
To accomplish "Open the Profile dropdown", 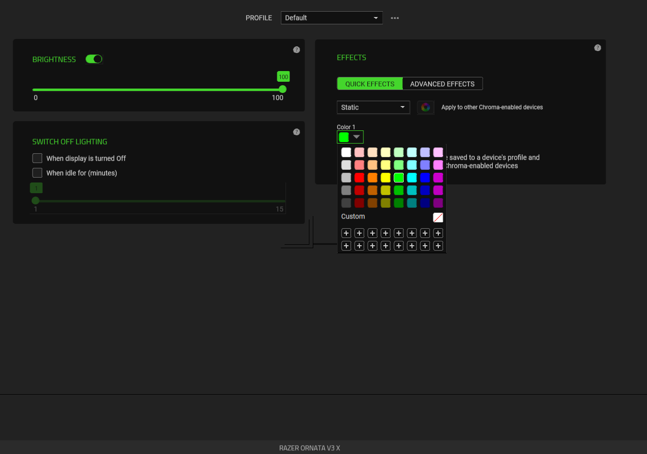I will click(331, 18).
